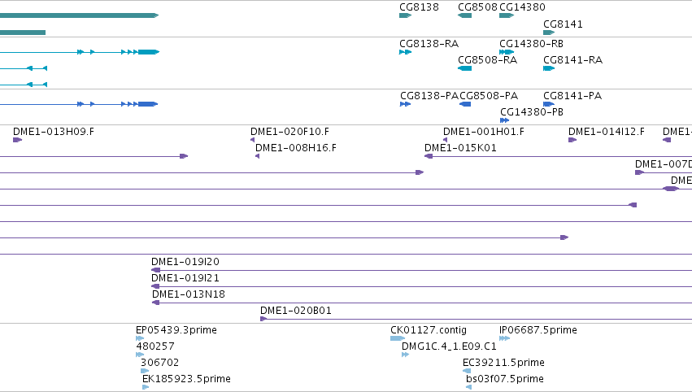Click the EK185923.5prime EST glyph
The width and height of the screenshot is (692, 392).
tap(146, 387)
